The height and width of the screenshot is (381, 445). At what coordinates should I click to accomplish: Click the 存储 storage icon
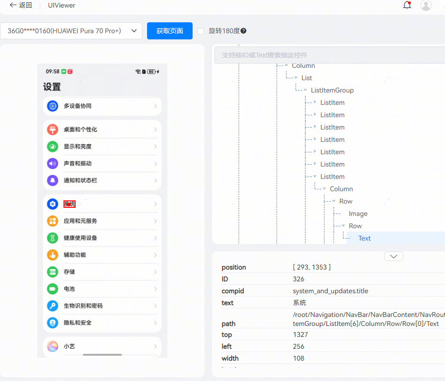(53, 272)
